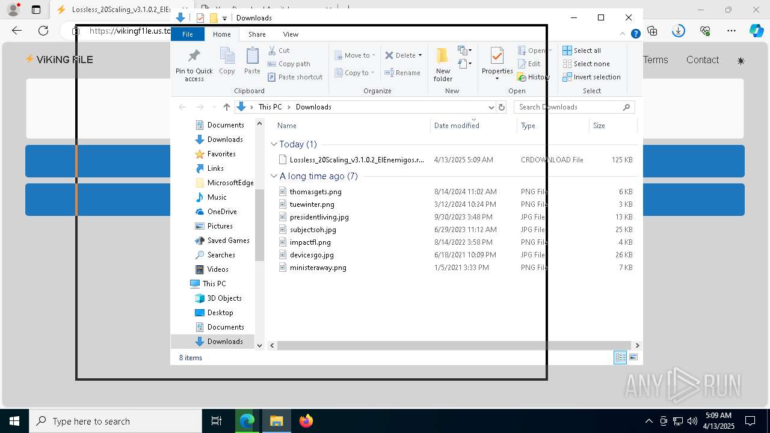Switch to large icons view layout
The height and width of the screenshot is (433, 770).
pyautogui.click(x=633, y=358)
